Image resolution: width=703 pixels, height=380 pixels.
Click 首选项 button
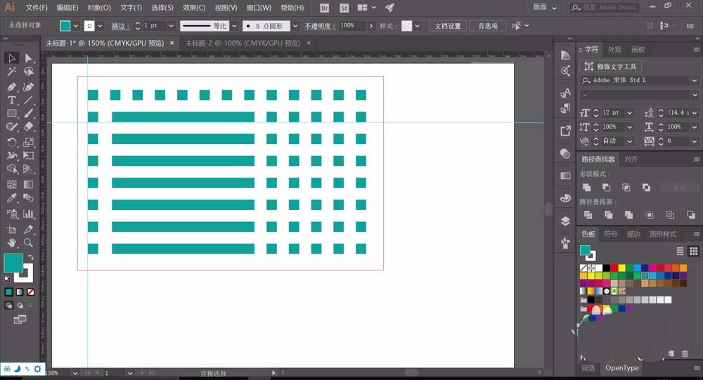[x=488, y=26]
